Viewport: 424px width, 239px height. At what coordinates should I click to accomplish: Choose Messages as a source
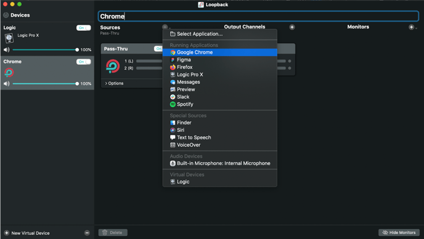coord(220,82)
